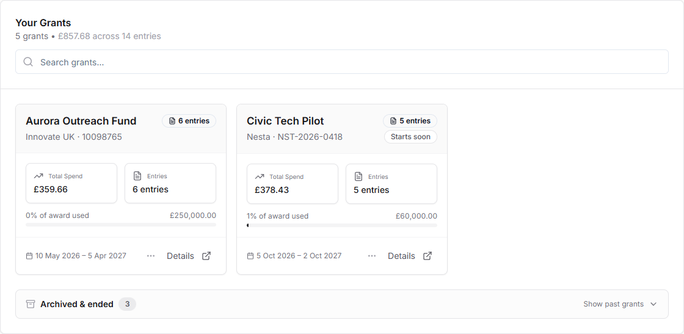
Task: Select the £60,000.00 award amount
Action: [x=416, y=216]
